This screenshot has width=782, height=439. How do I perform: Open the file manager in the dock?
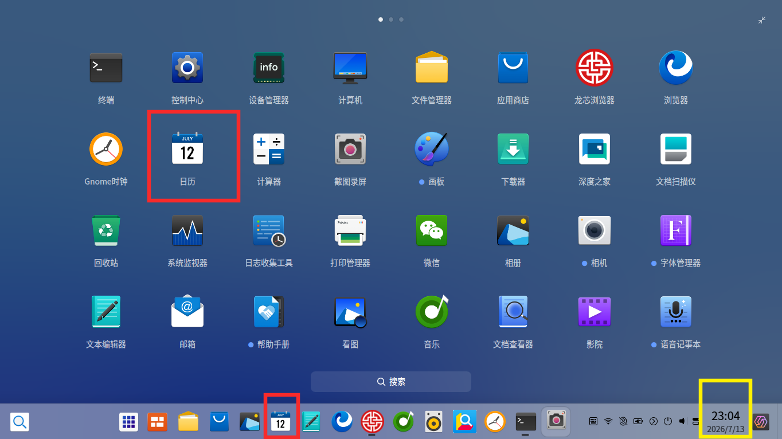coord(188,422)
